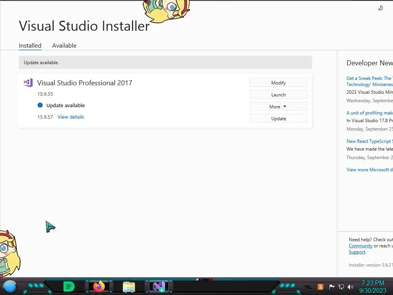Switch to the Available tab
The width and height of the screenshot is (393, 295).
coord(64,45)
